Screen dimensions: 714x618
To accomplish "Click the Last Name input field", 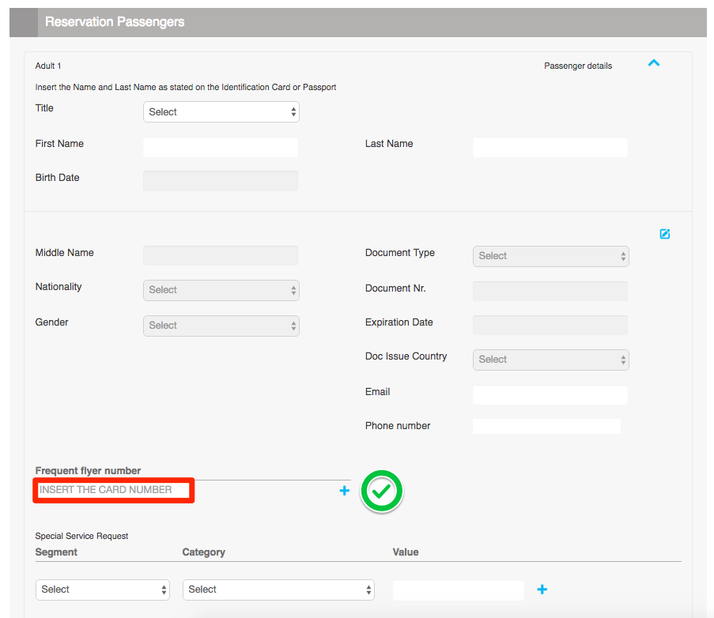I will [x=550, y=148].
